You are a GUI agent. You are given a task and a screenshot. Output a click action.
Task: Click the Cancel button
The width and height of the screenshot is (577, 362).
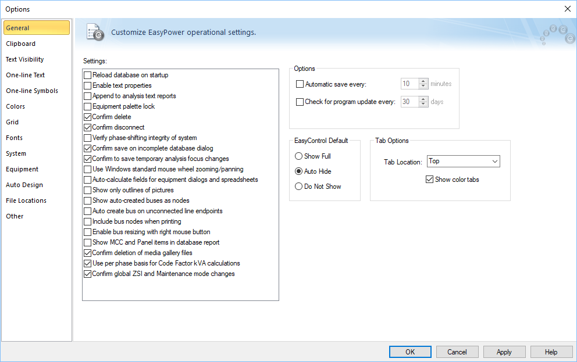point(457,352)
